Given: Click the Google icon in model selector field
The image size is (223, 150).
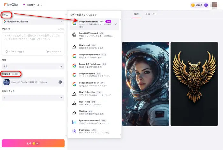Looking at the screenshot, I should pos(5,21).
